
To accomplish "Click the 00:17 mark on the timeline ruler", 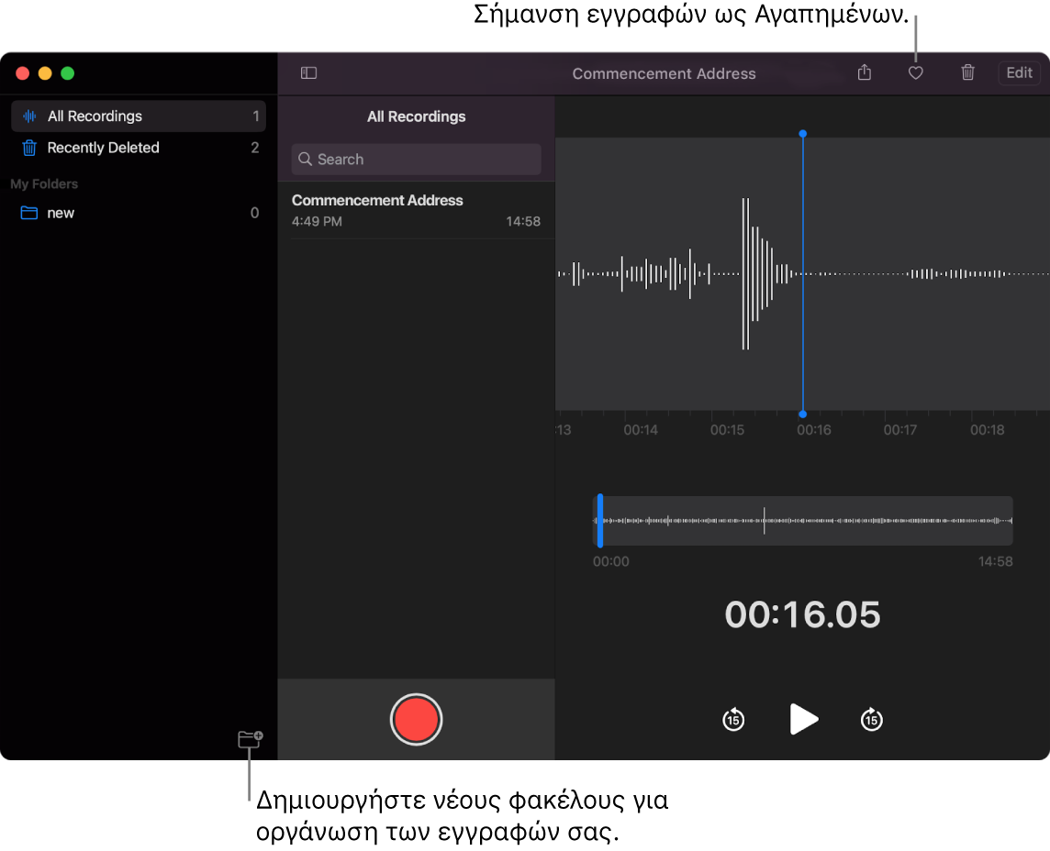I will click(x=900, y=430).
